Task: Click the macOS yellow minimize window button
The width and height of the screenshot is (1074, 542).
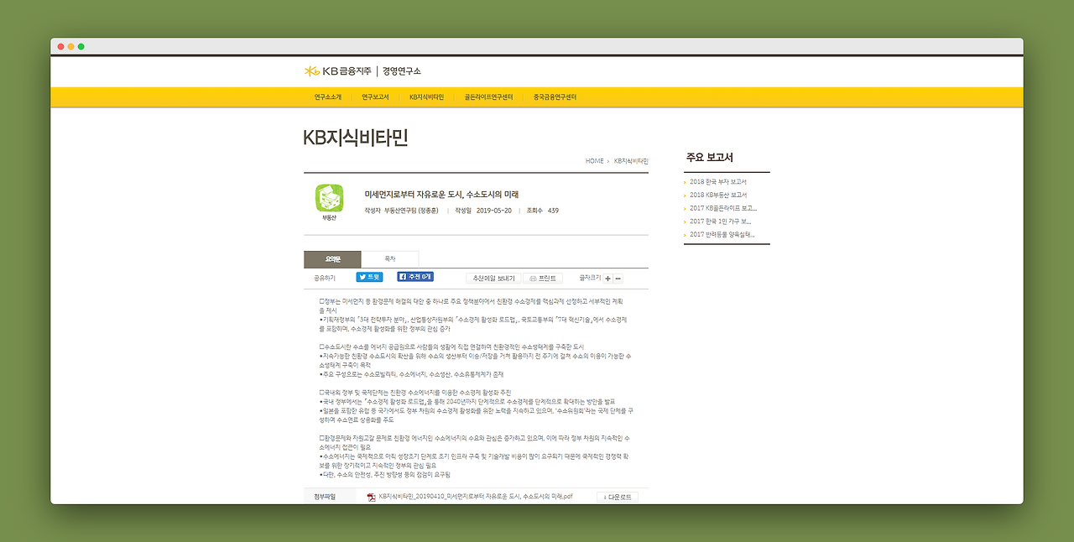Action: [x=71, y=46]
